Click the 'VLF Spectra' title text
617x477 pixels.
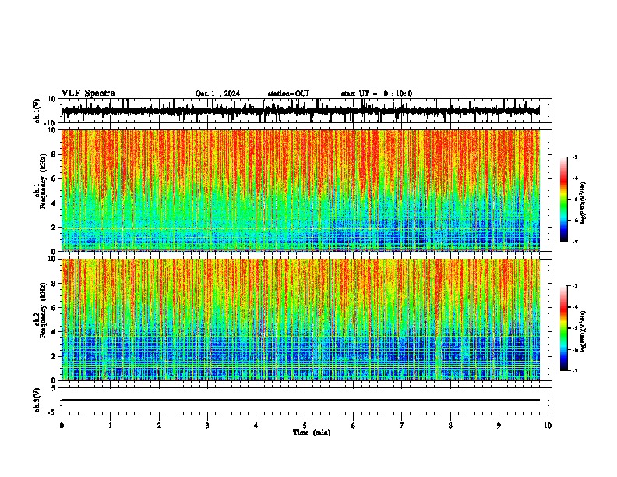[88, 94]
